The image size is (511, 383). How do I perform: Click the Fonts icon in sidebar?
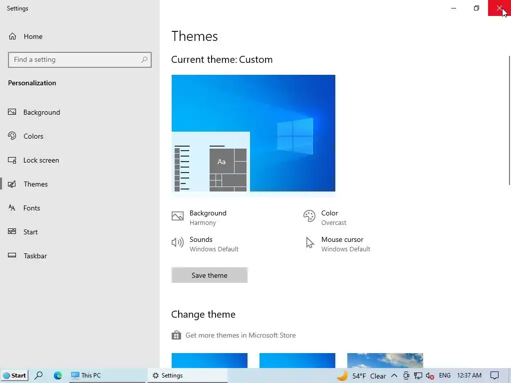coord(12,208)
